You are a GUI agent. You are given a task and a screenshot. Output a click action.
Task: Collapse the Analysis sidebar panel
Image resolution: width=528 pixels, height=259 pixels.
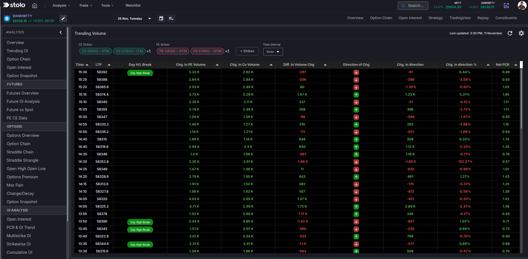coord(61,32)
